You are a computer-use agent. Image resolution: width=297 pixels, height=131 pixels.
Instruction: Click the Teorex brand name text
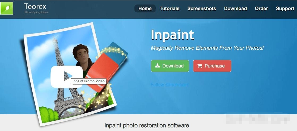click(35, 7)
